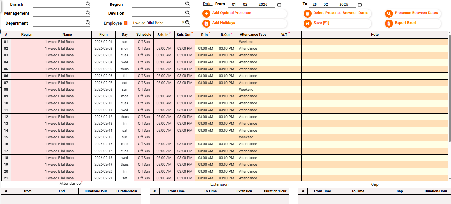The width and height of the screenshot is (451, 204).
Task: Click the Attendance Type column header
Action: coord(253,35)
